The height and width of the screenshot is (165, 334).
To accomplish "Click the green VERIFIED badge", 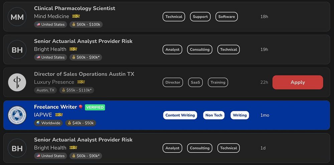I will pyautogui.click(x=95, y=107).
